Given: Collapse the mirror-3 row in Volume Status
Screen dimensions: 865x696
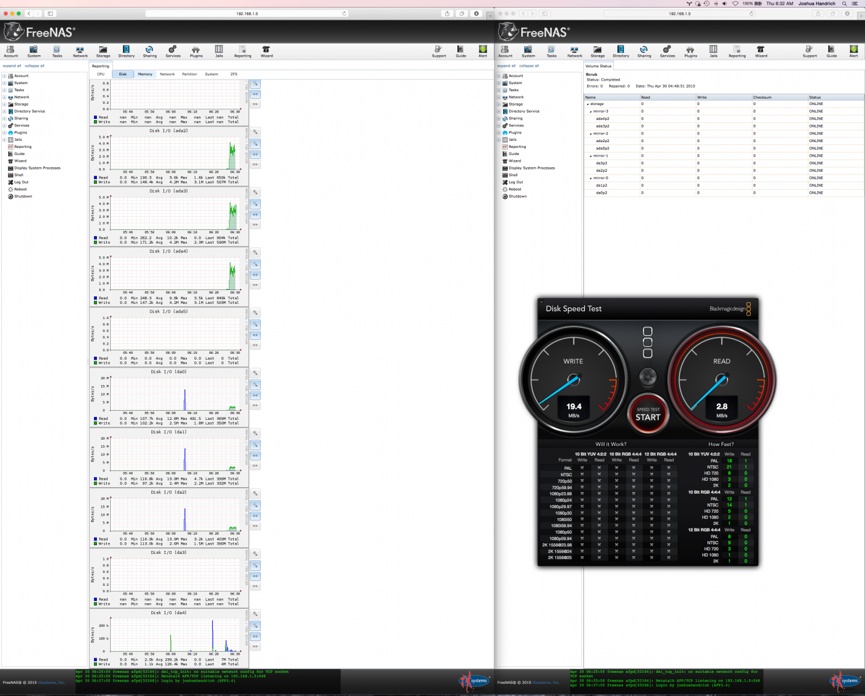Looking at the screenshot, I should coord(591,111).
